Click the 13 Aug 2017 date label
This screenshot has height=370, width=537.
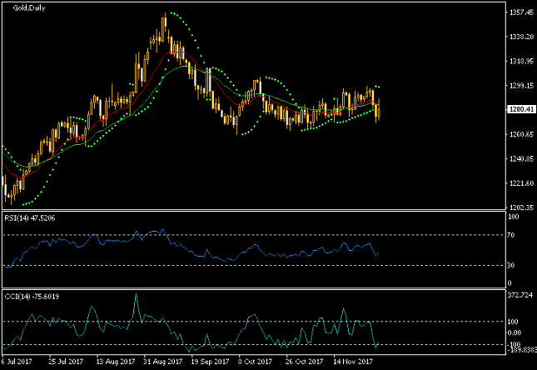click(116, 362)
